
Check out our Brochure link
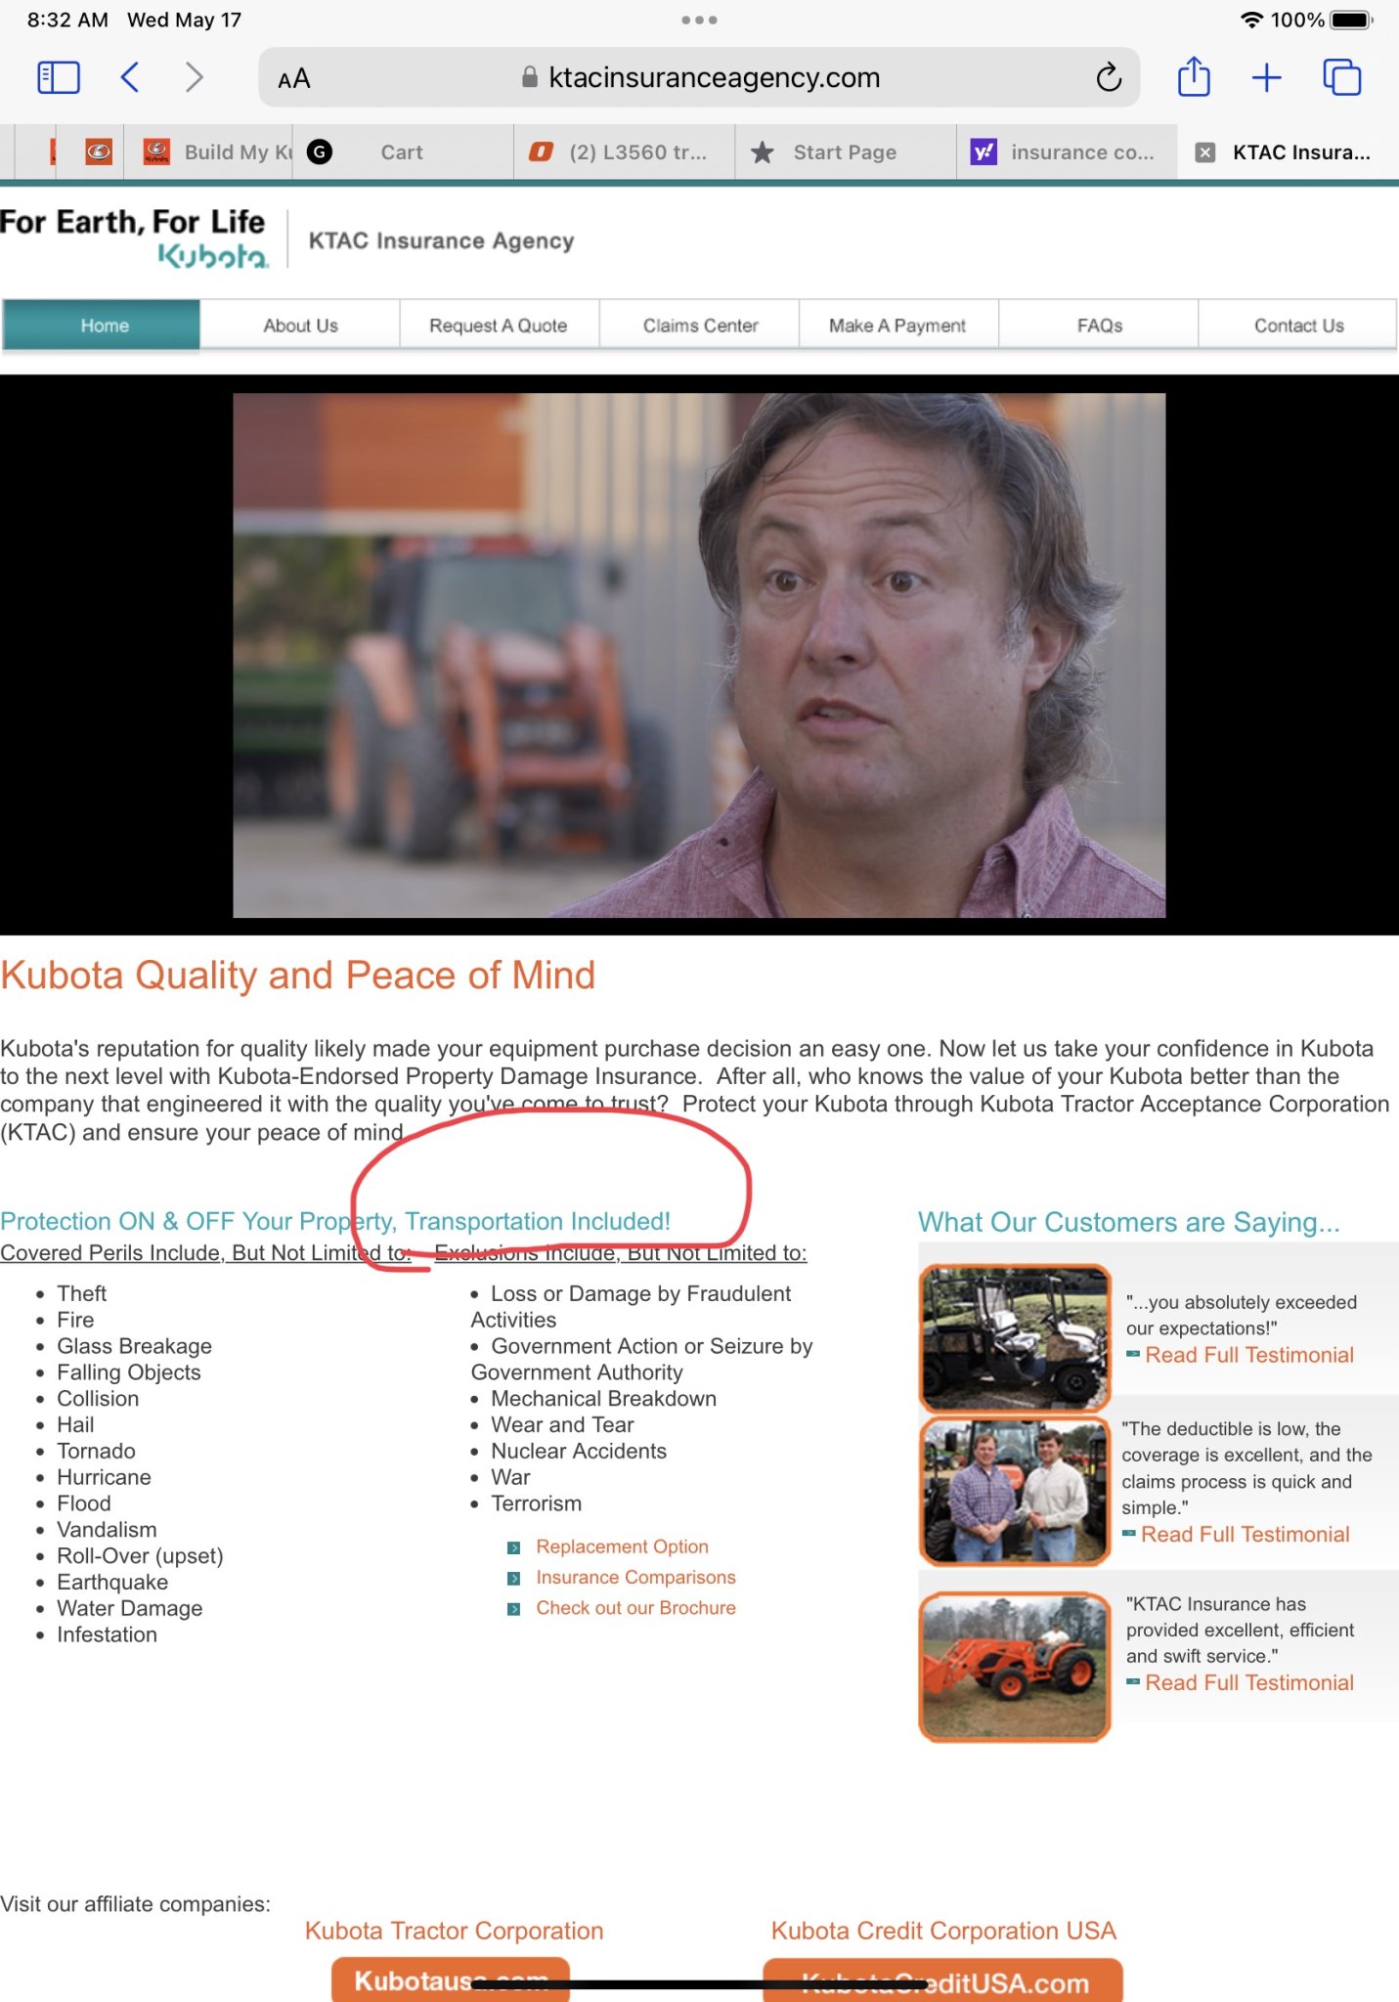[x=635, y=1608]
